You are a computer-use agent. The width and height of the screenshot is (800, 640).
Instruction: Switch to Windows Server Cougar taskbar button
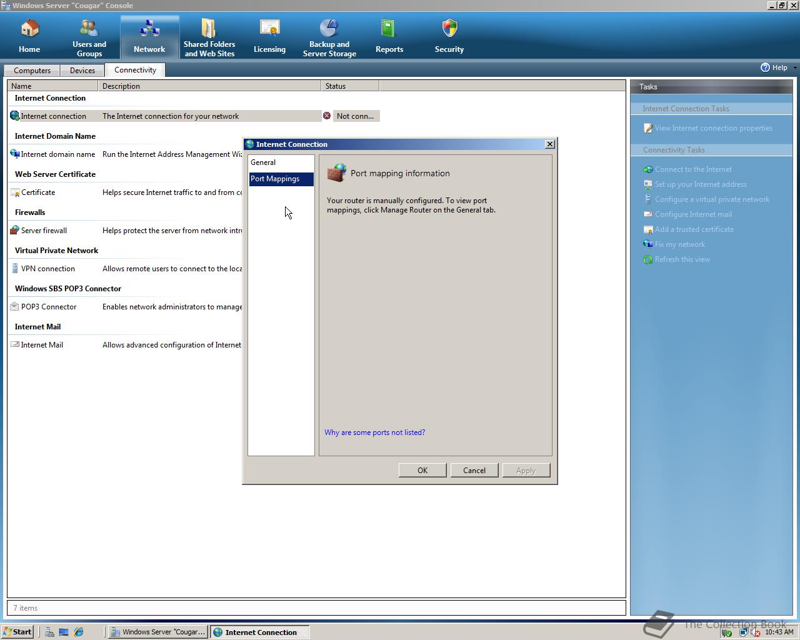click(x=157, y=632)
